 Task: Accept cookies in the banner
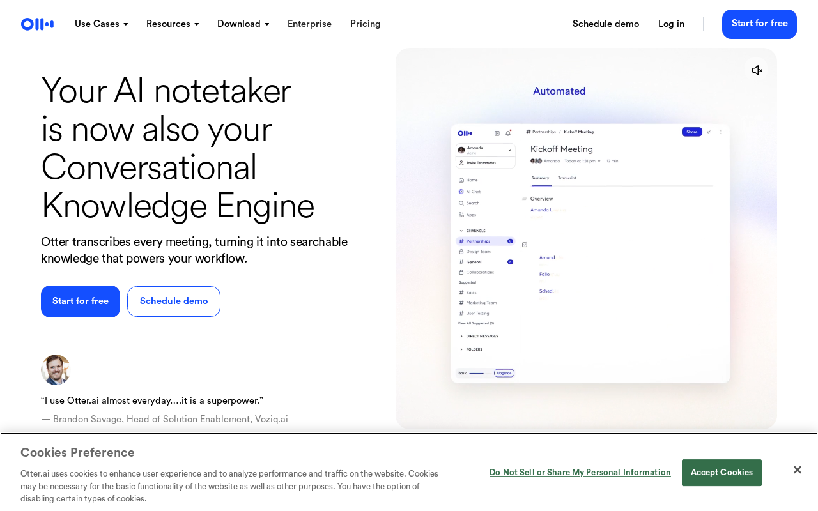coord(722,473)
